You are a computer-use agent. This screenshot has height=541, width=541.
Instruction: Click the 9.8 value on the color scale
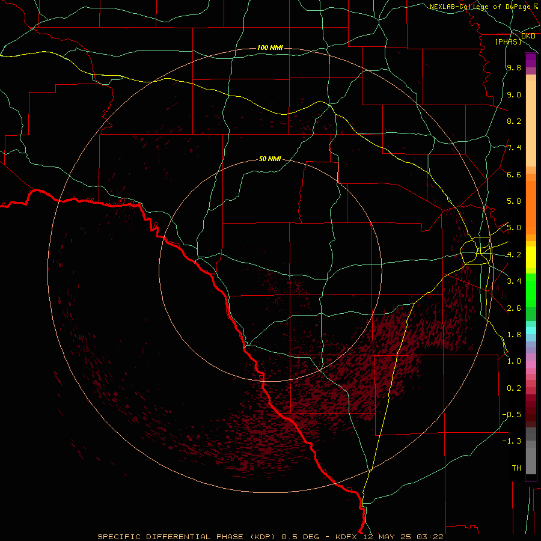coord(514,67)
